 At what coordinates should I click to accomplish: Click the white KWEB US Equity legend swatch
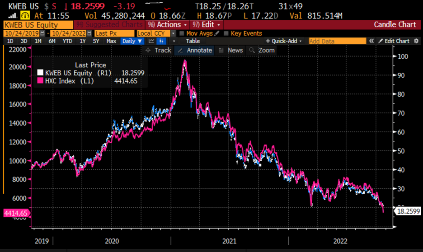pos(40,73)
